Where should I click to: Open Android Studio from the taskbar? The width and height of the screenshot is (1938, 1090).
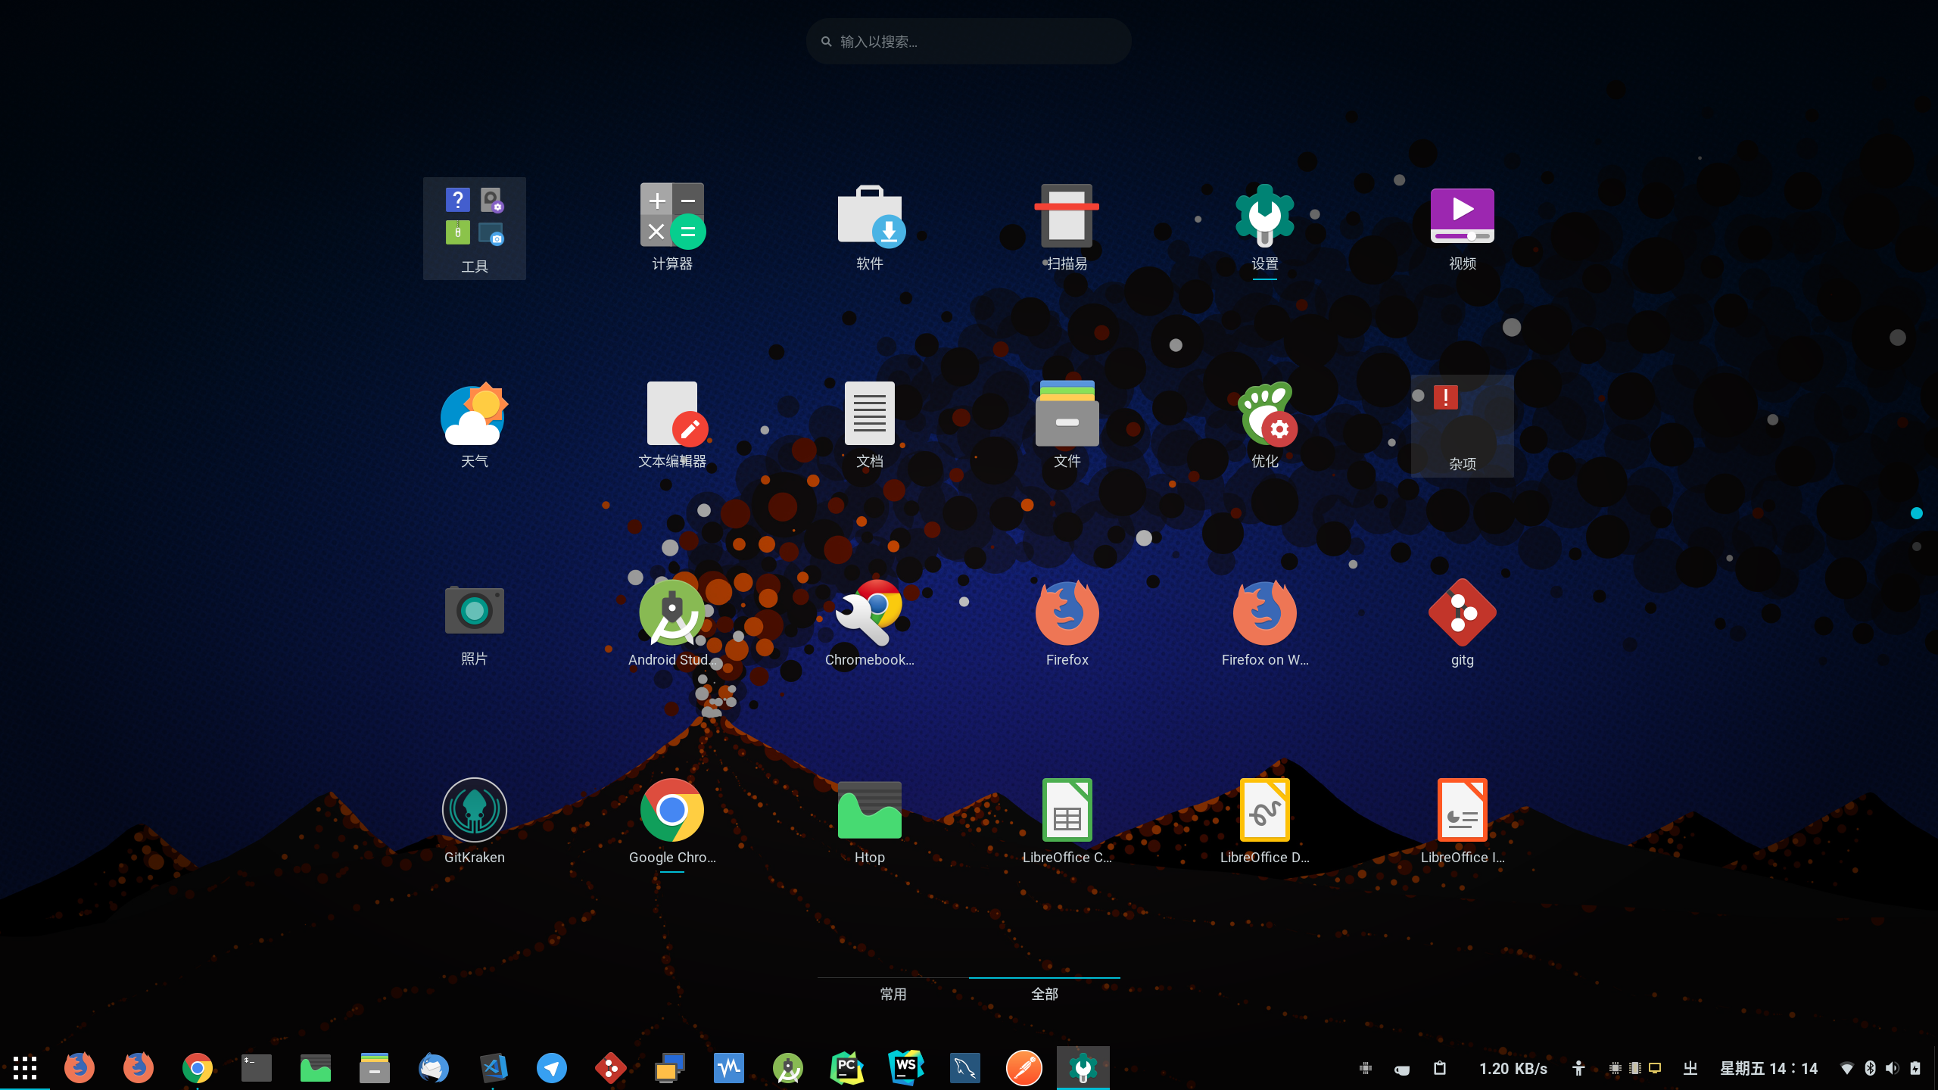pos(788,1068)
